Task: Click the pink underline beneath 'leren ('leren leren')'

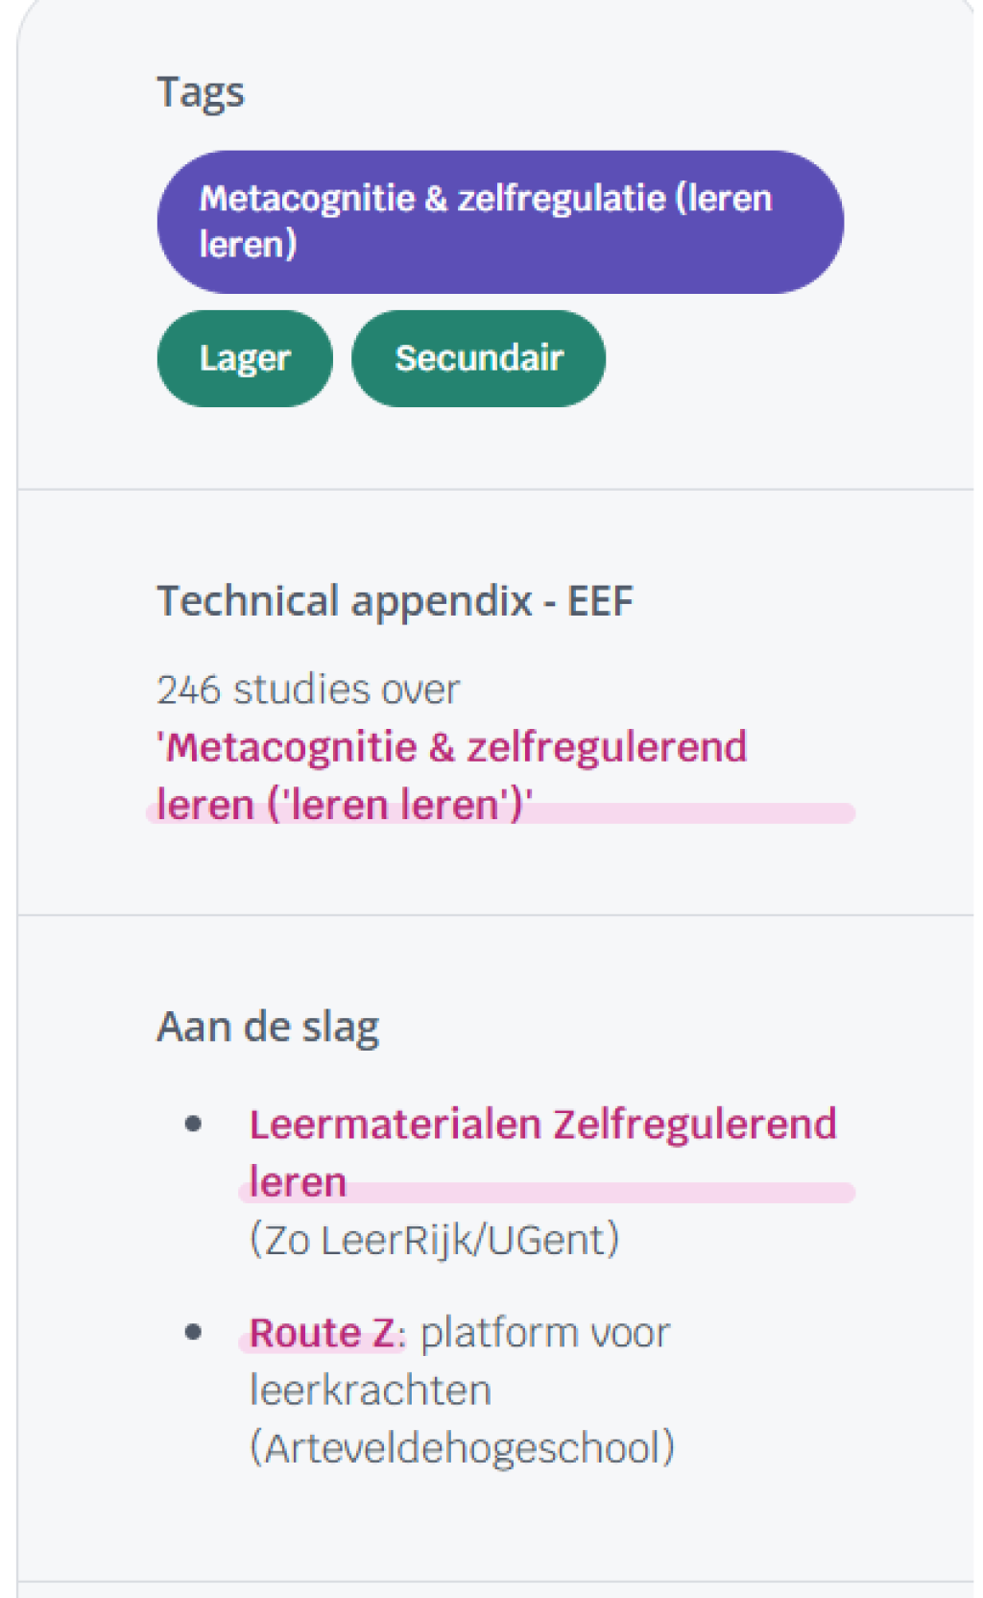Action: (500, 814)
